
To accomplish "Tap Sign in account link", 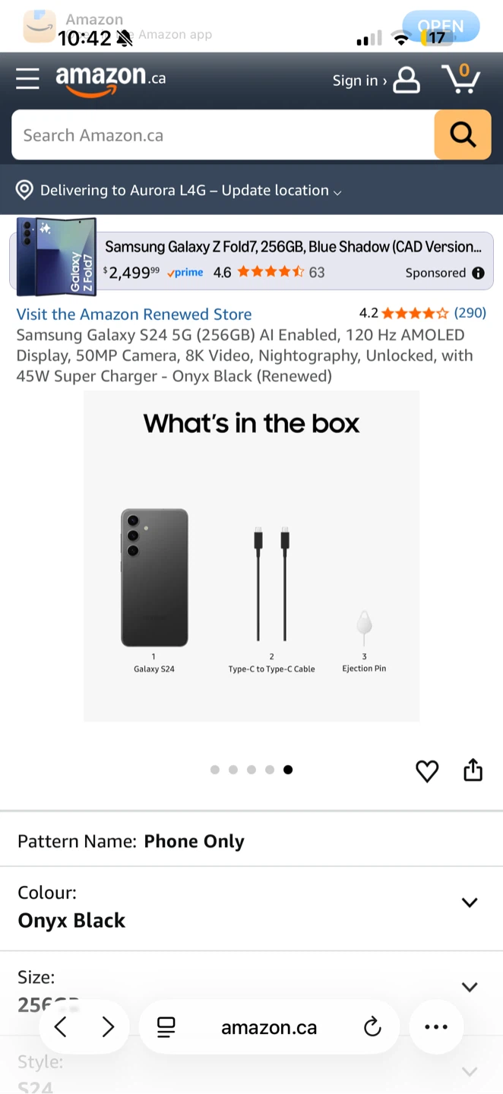I will [359, 81].
